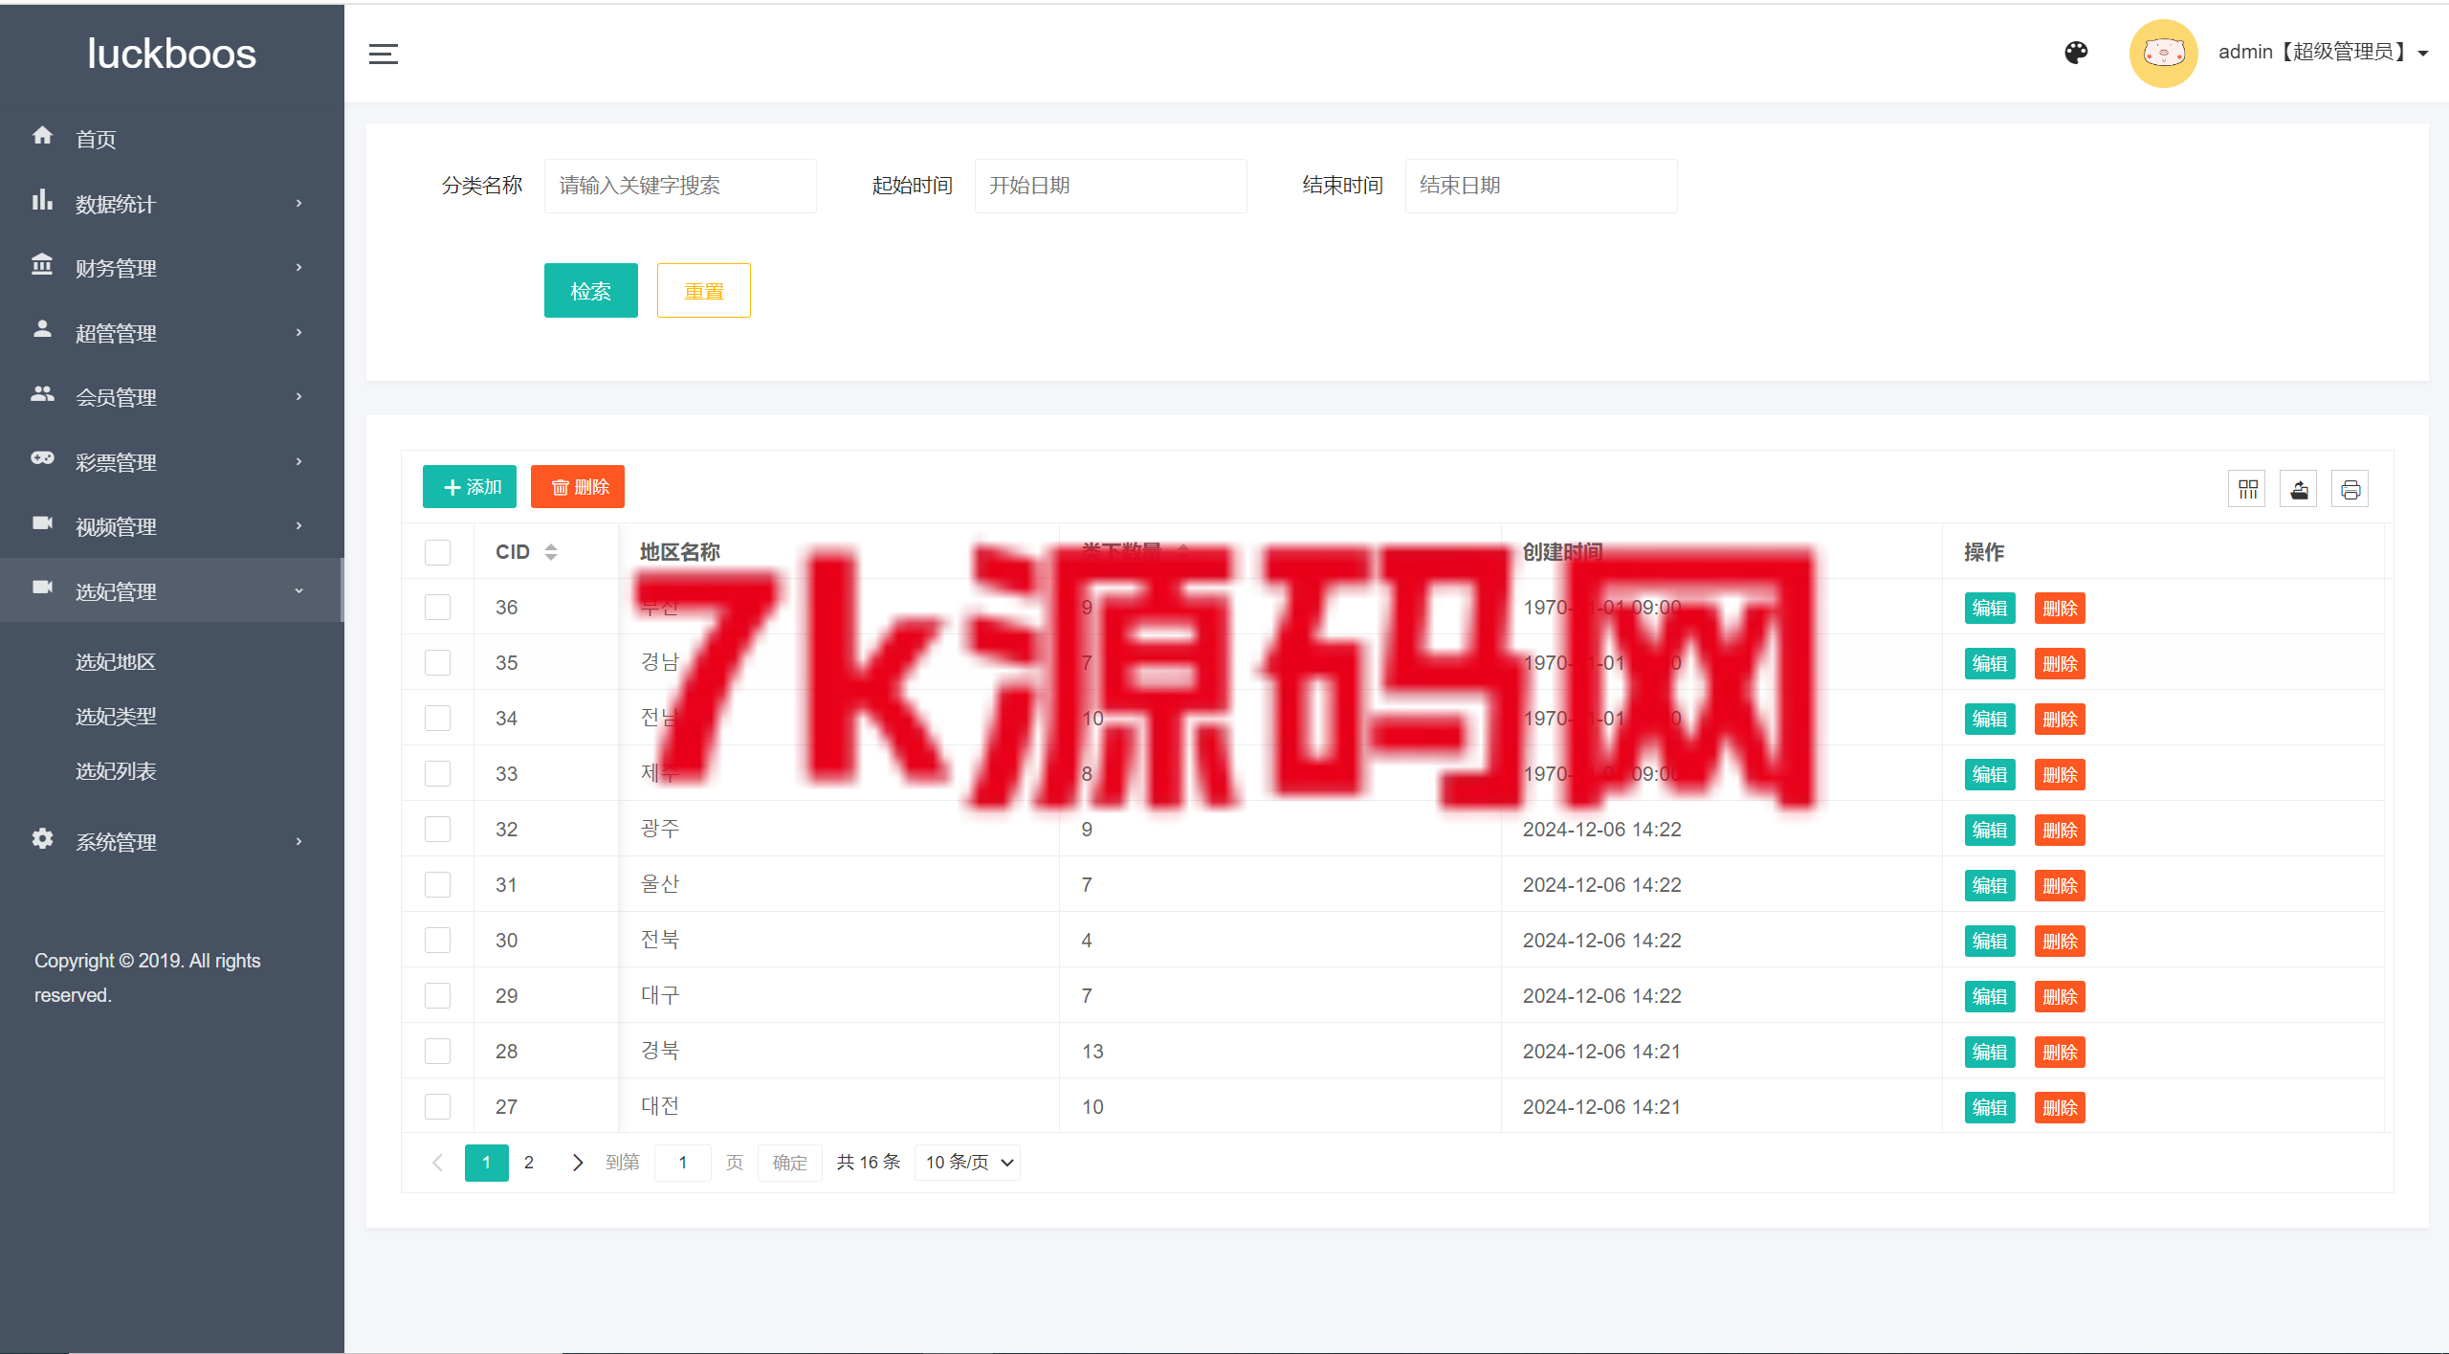The image size is (2449, 1354).
Task: Open the admin user dropdown menu
Action: coord(2323,53)
